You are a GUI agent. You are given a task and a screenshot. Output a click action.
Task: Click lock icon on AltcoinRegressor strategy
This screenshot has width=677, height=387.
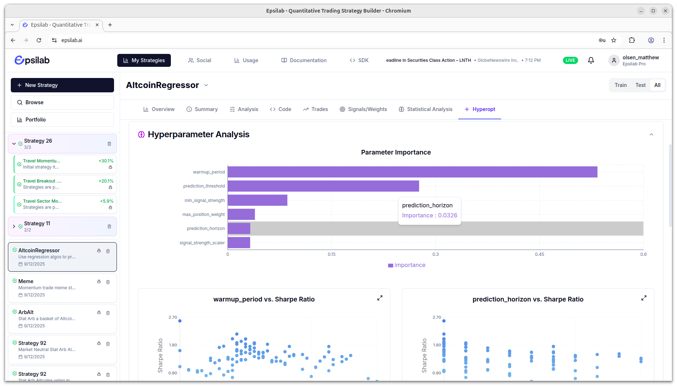click(x=99, y=251)
